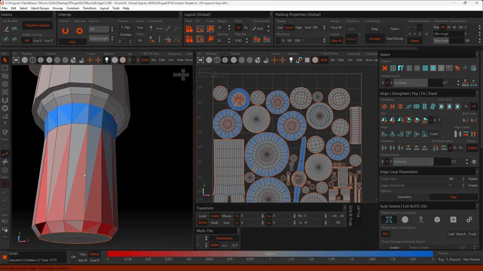Open the Unwrap menu in menu bar
The image size is (483, 271).
58,8
